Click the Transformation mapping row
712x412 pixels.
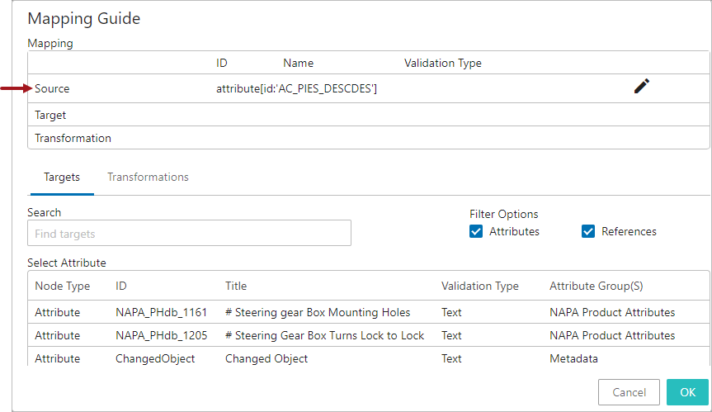click(x=368, y=138)
